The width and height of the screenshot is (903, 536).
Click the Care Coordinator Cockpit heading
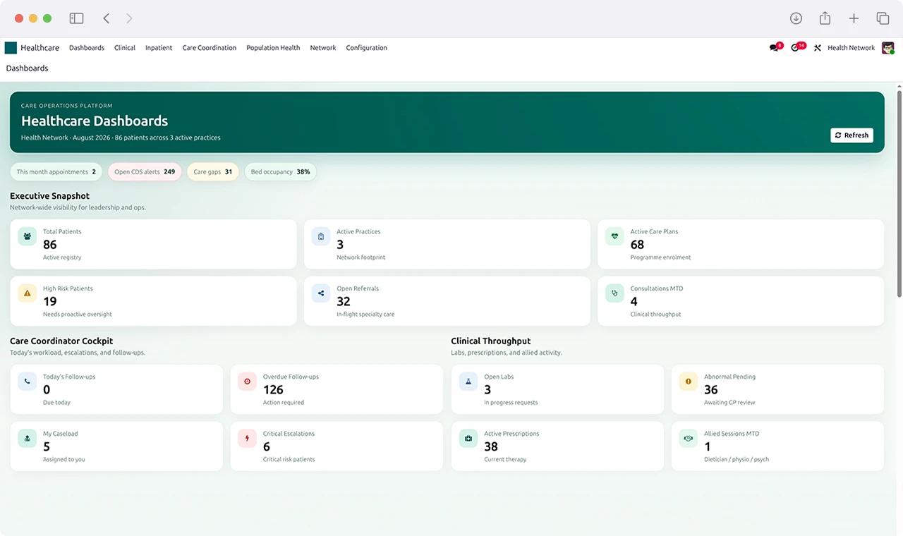click(61, 341)
